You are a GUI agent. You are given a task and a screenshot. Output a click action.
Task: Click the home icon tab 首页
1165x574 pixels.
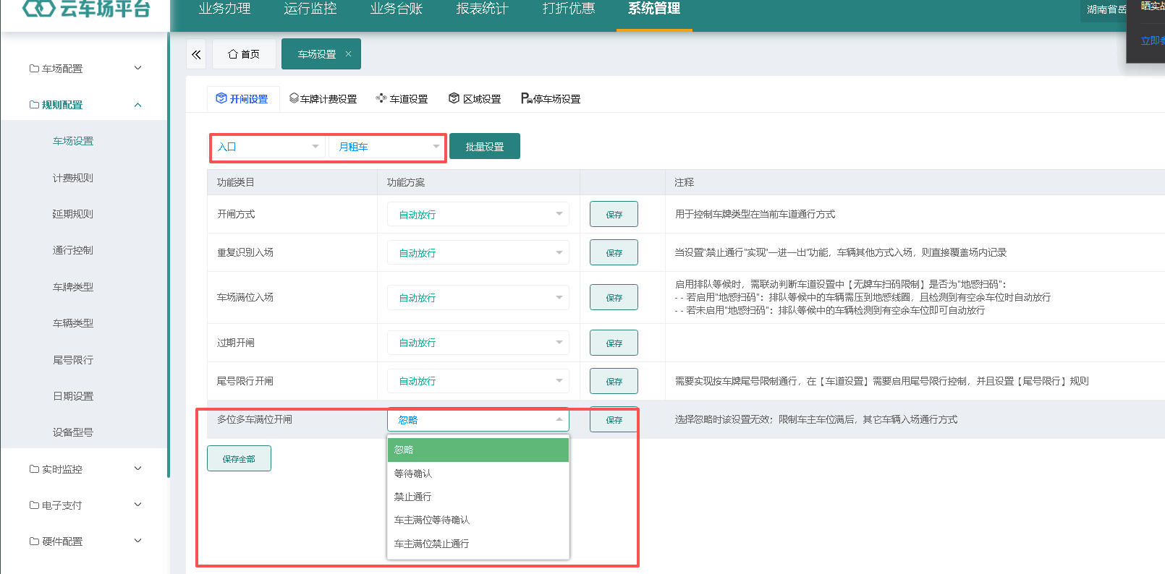click(244, 54)
